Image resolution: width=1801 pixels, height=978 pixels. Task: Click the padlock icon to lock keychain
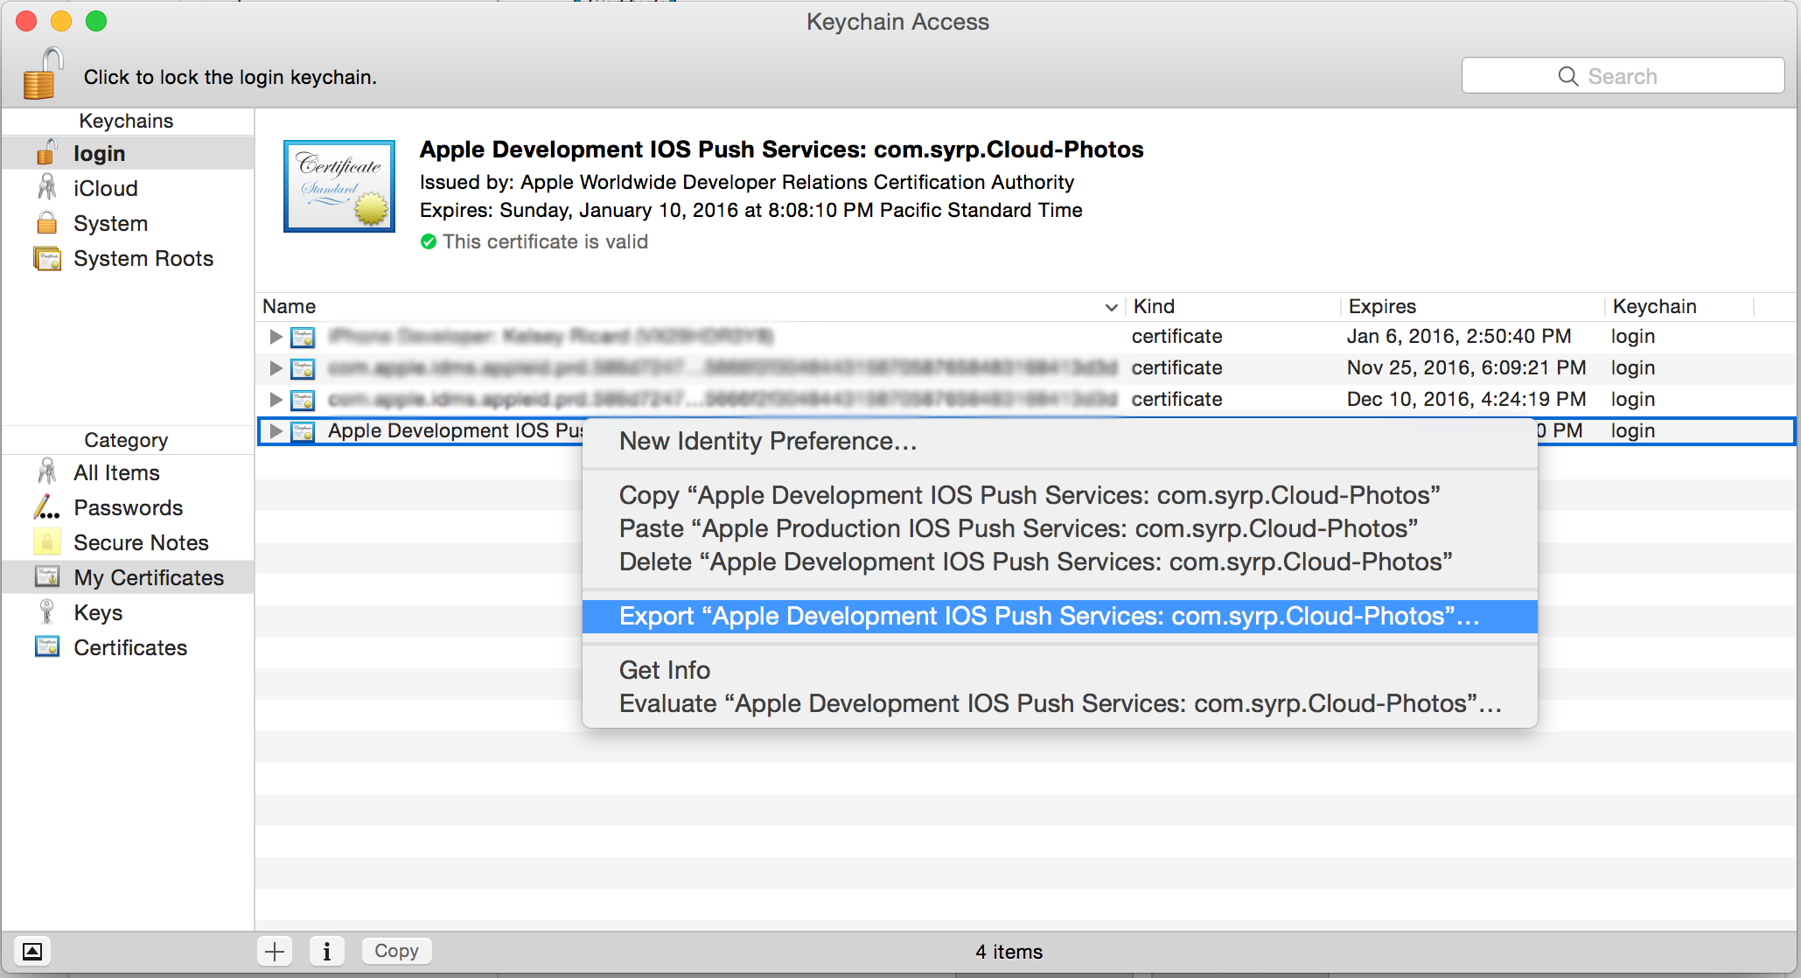(x=44, y=73)
